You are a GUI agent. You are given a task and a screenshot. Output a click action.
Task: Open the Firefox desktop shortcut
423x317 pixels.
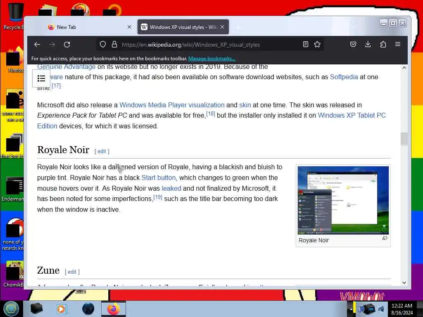(15, 60)
